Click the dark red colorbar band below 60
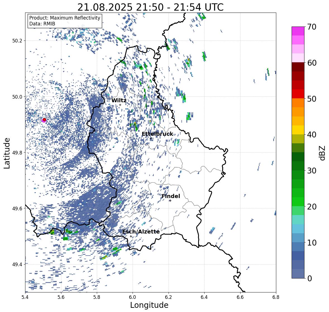This screenshot has width=329, height=312. [x=298, y=67]
